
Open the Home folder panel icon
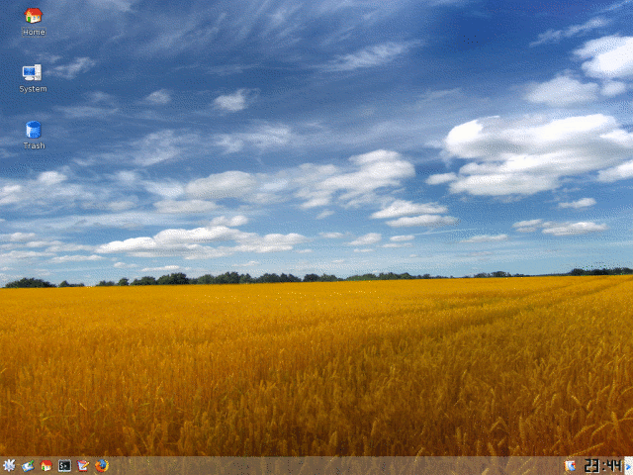pyautogui.click(x=46, y=466)
